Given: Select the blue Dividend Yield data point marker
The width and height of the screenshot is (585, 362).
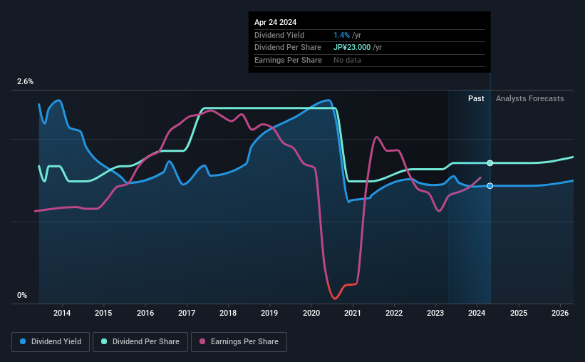Looking at the screenshot, I should tap(490, 186).
